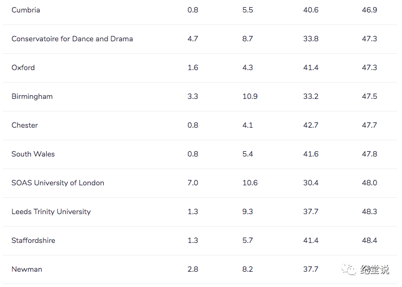402x287 pixels.
Task: Click the 4.3 value for Oxford
Action: [x=248, y=67]
